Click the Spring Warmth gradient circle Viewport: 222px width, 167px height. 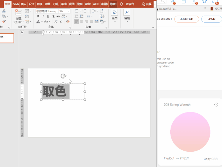tap(190, 132)
